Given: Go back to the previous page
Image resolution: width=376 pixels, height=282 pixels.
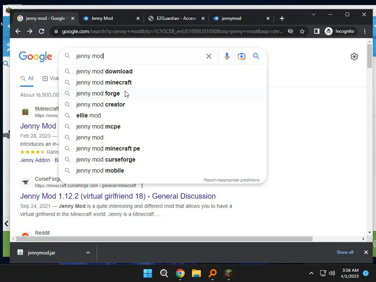Looking at the screenshot, I should tap(18, 31).
